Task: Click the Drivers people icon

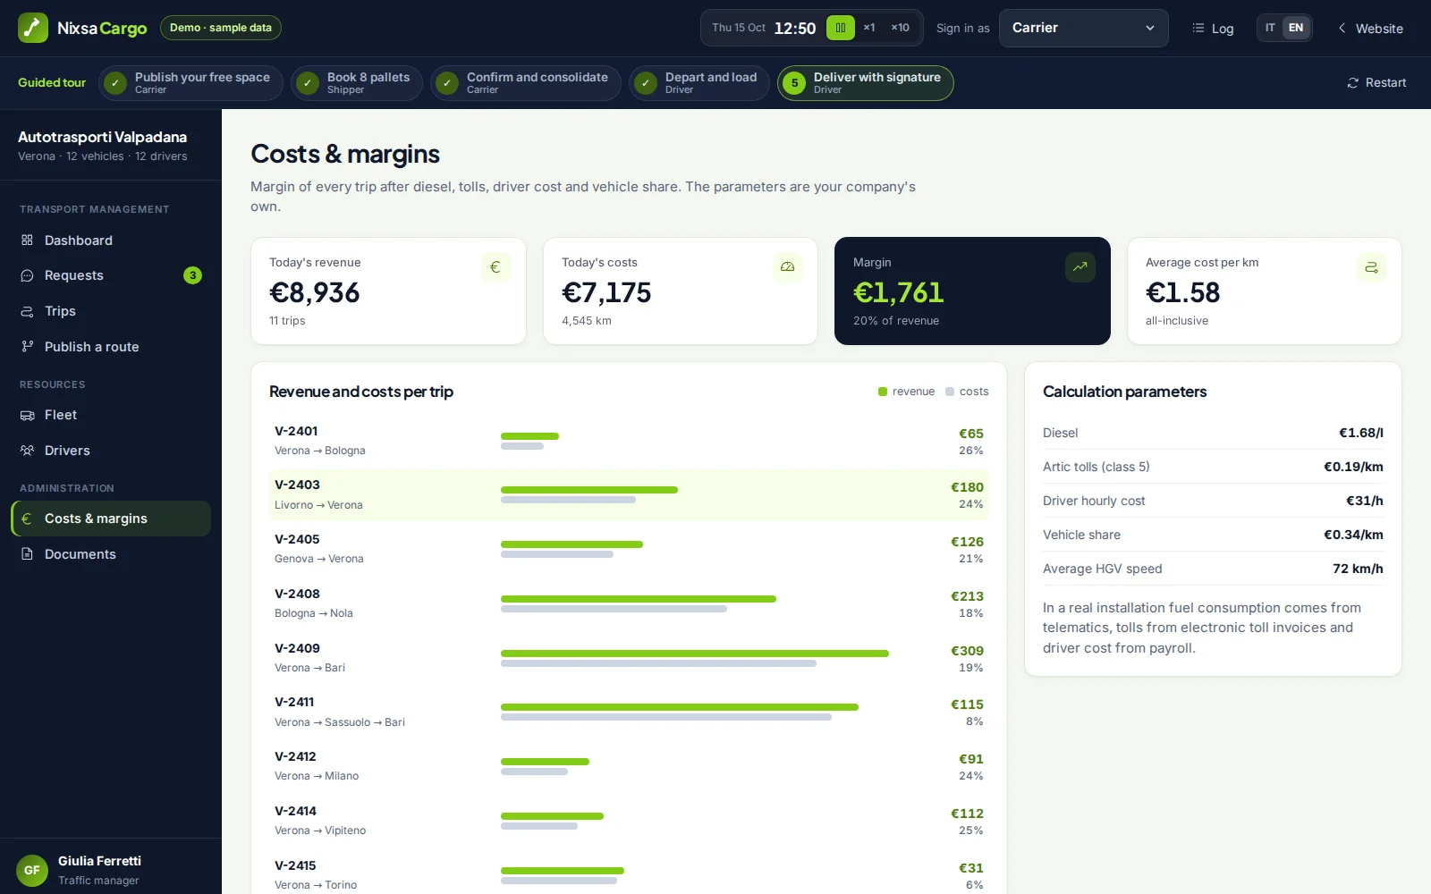Action: pyautogui.click(x=27, y=451)
